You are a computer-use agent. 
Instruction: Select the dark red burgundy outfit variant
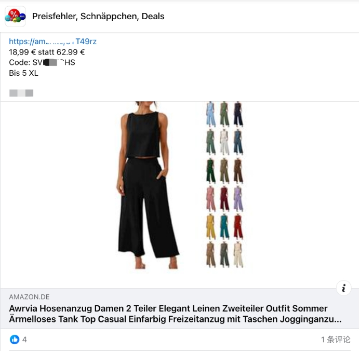point(224,198)
